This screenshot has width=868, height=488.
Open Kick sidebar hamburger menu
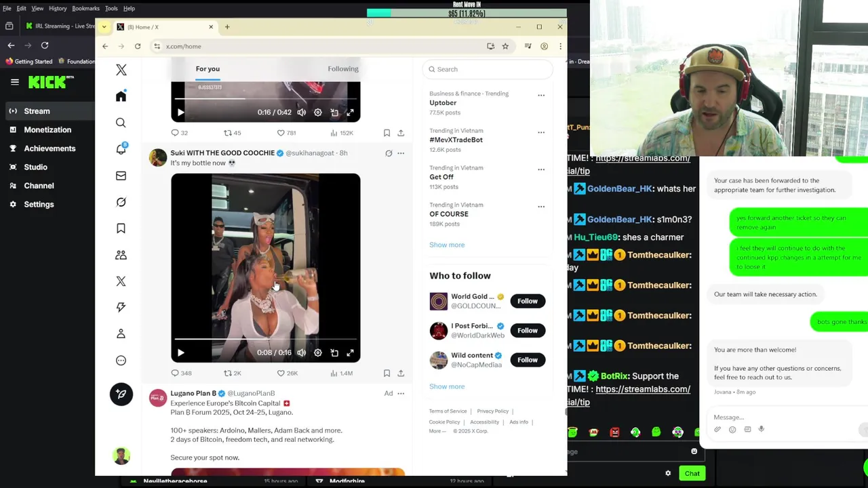[x=14, y=82]
